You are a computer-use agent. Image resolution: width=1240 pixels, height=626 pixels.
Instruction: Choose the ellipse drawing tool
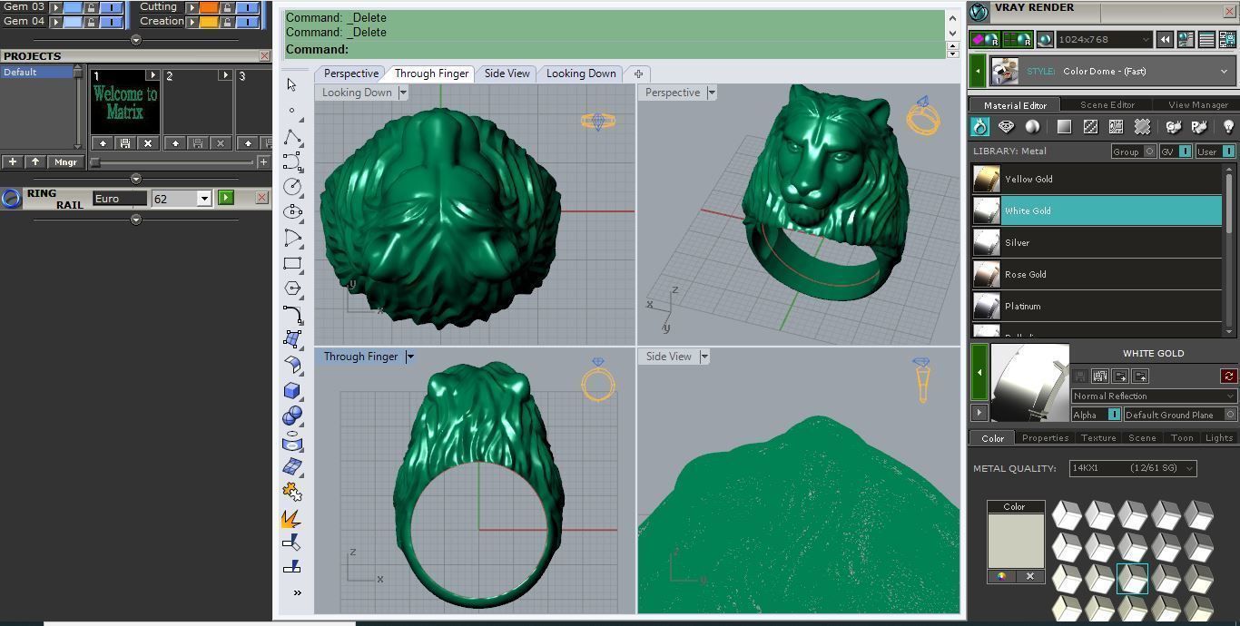(x=292, y=211)
